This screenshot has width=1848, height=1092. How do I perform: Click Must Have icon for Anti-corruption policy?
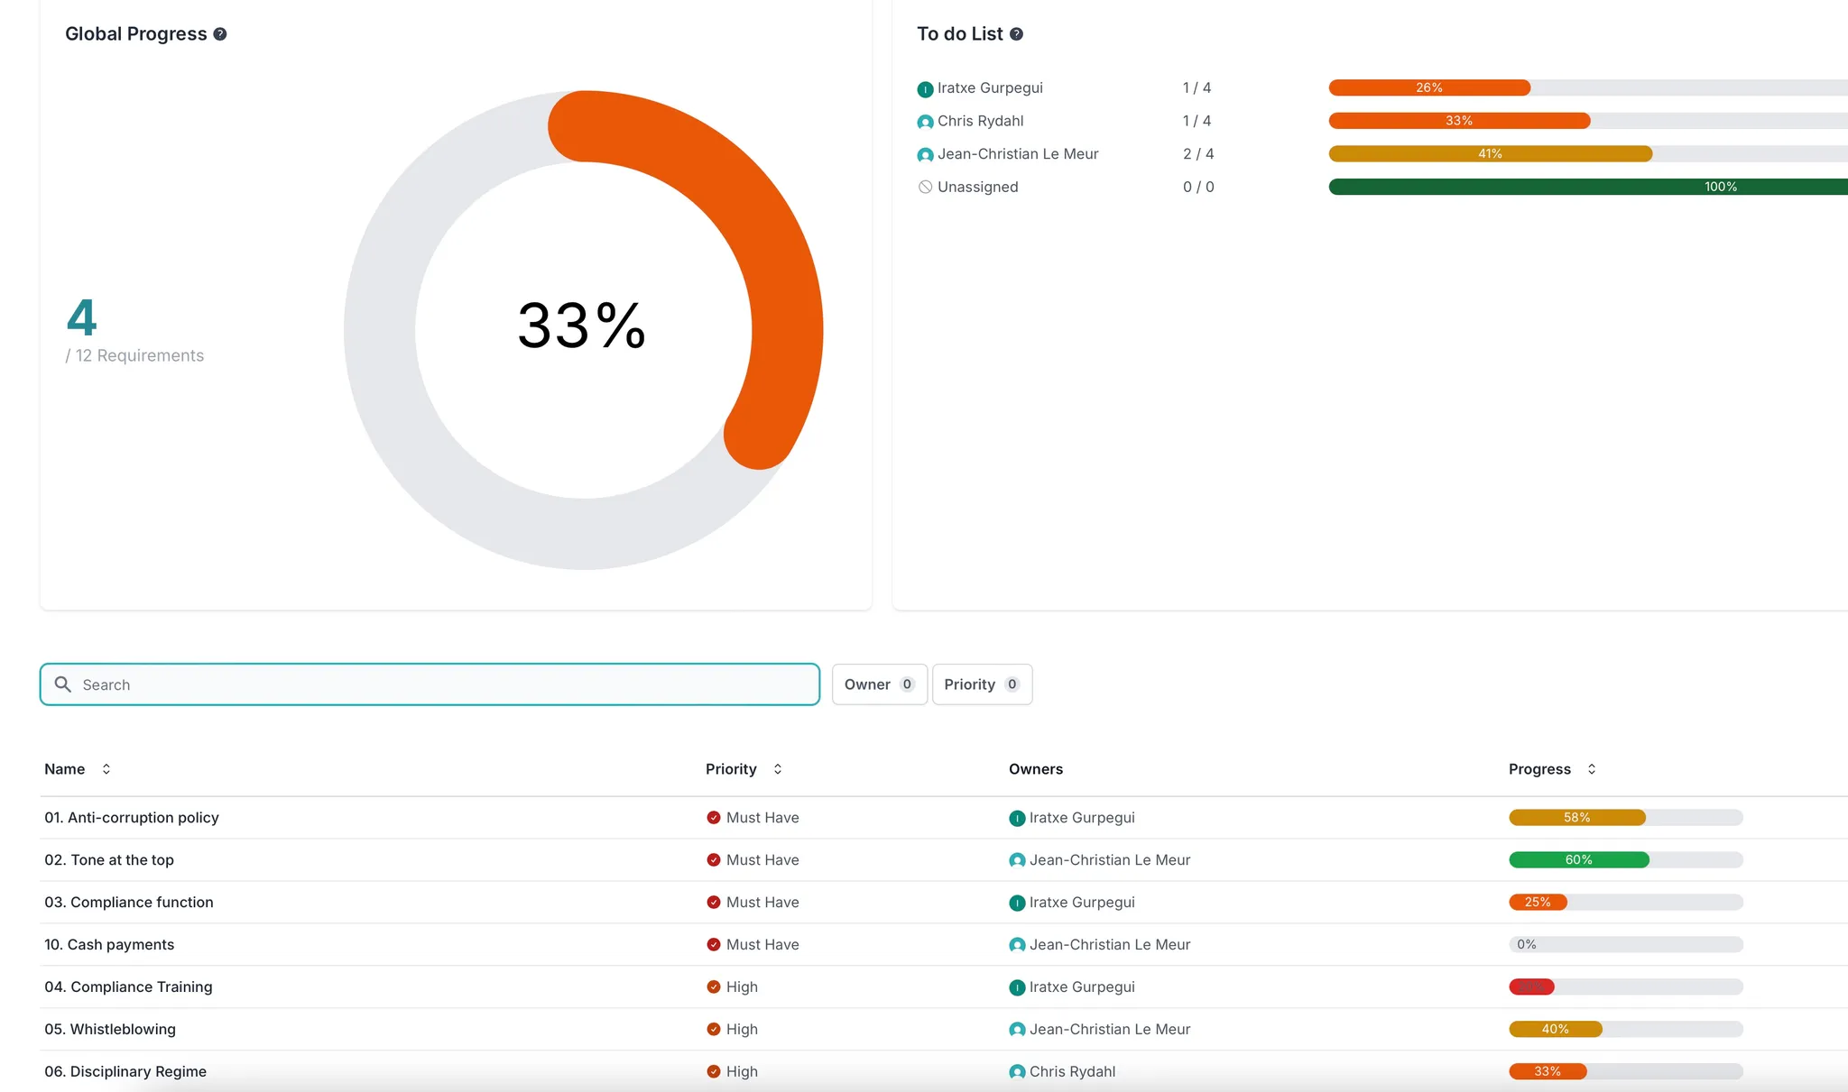[714, 818]
